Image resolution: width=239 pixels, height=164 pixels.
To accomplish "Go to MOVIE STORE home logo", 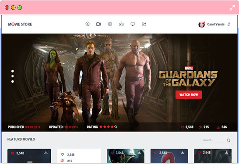I will click(x=20, y=24).
